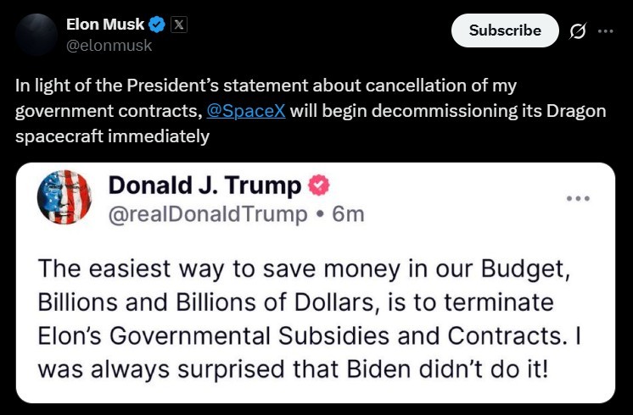
Task: Open Elon Musk's profile picture
Action: tap(34, 34)
